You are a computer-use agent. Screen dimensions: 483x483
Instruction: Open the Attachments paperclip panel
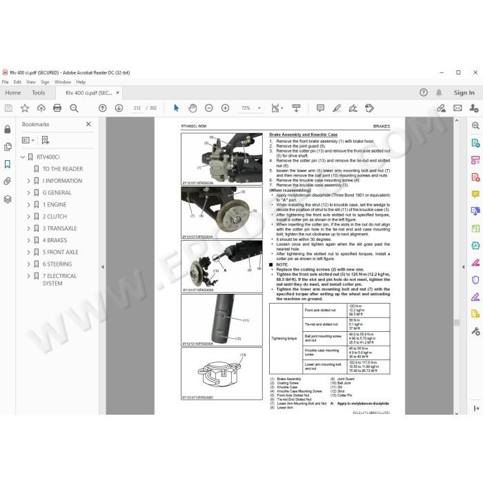pos(8,181)
